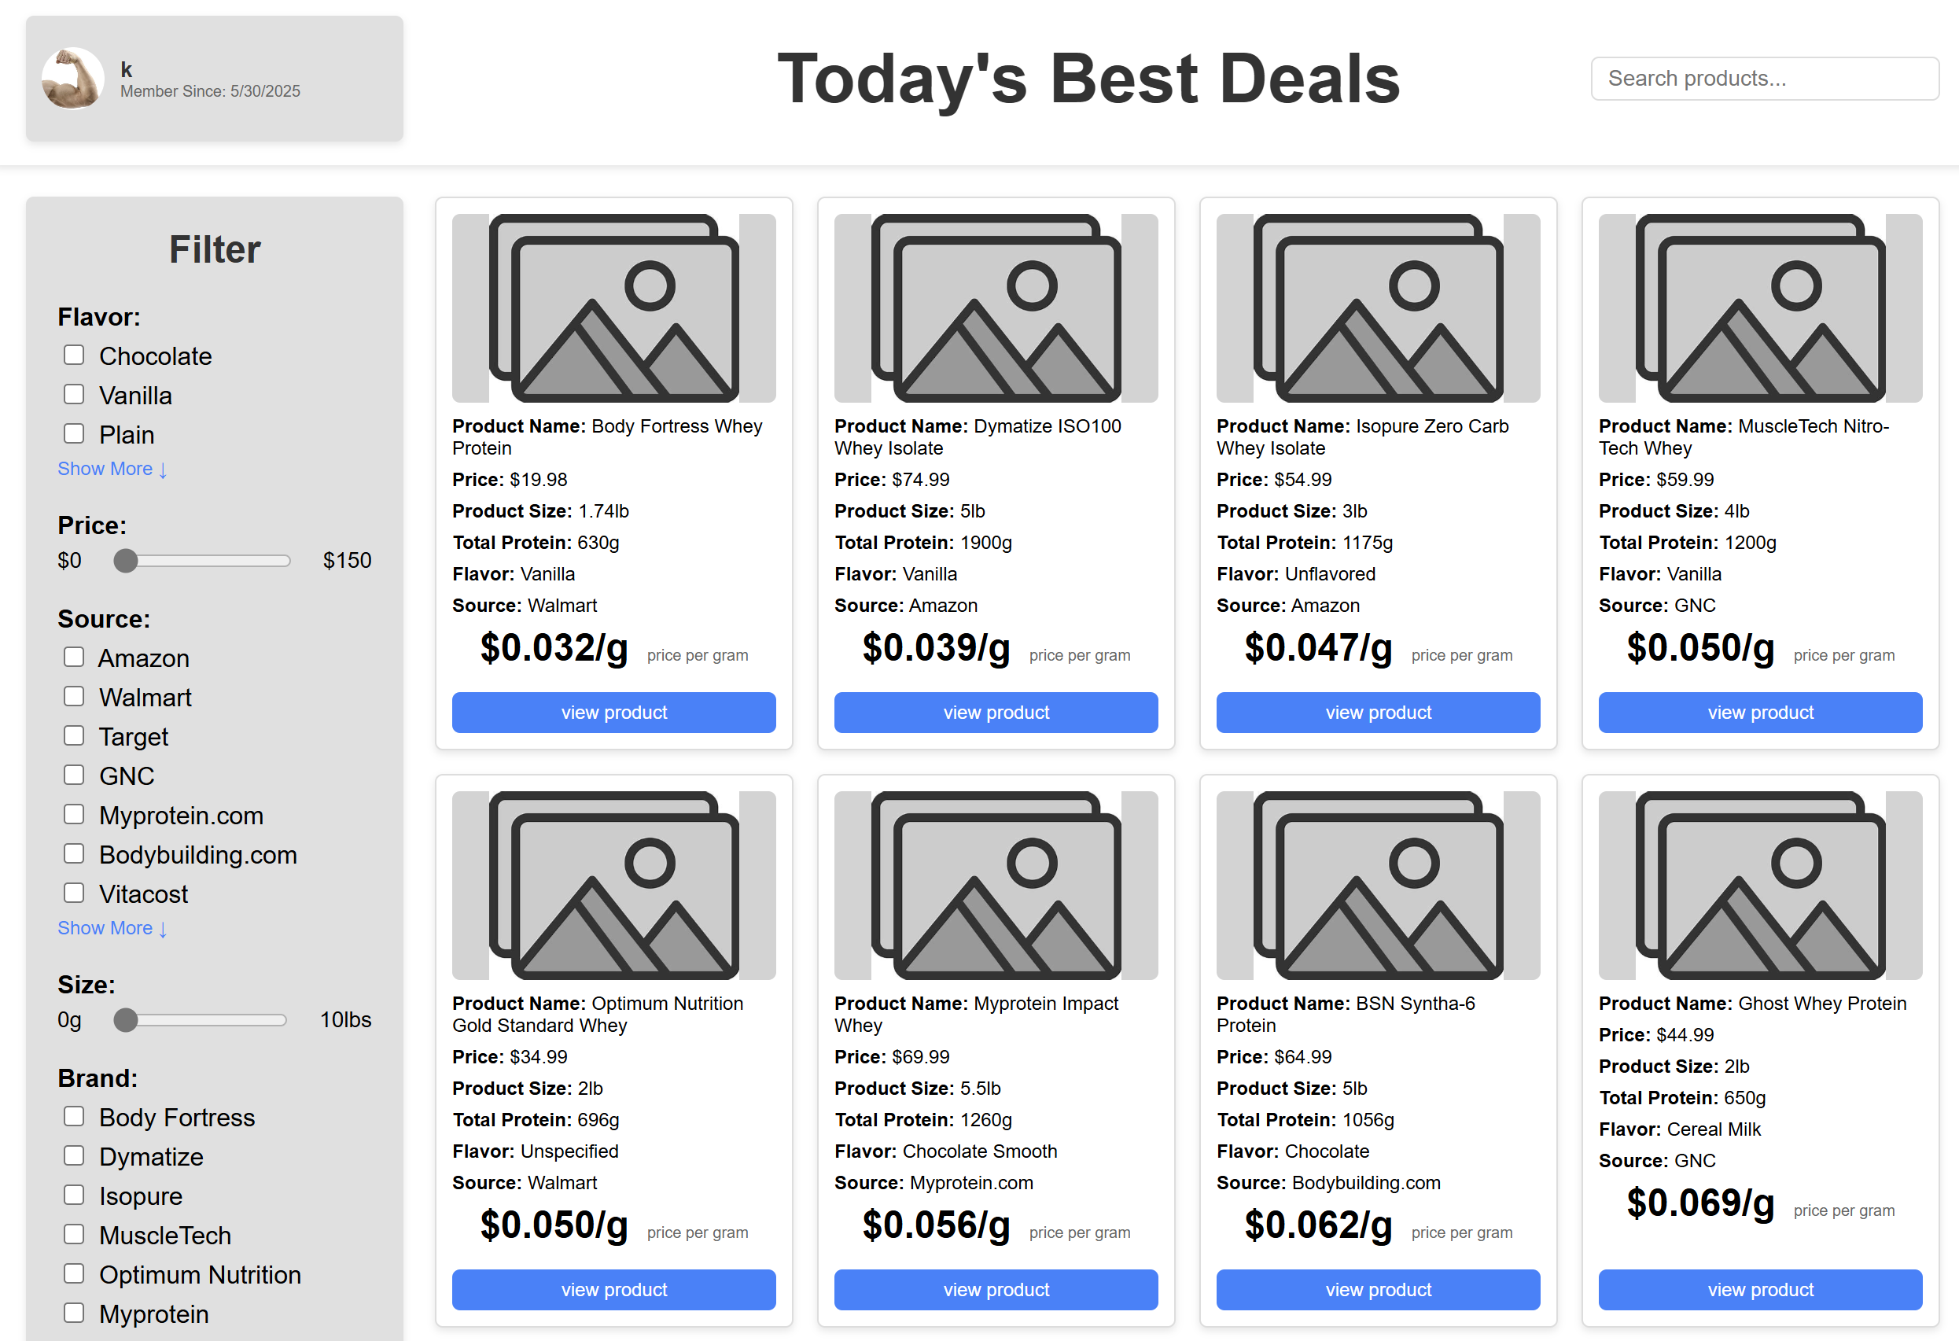1959x1341 pixels.
Task: Click the Ghost Whey Protein image placeholder
Action: tap(1760, 885)
